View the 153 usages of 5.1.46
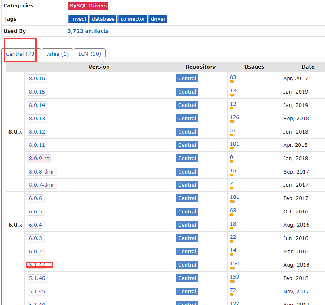 (x=234, y=277)
